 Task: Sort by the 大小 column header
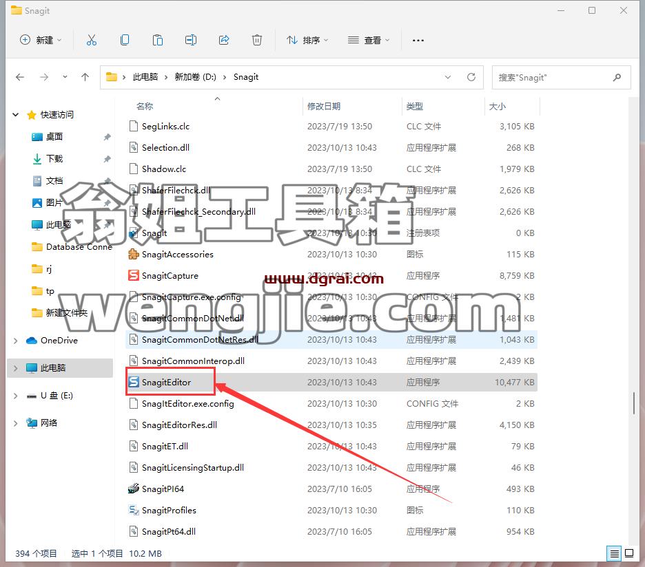click(x=498, y=107)
